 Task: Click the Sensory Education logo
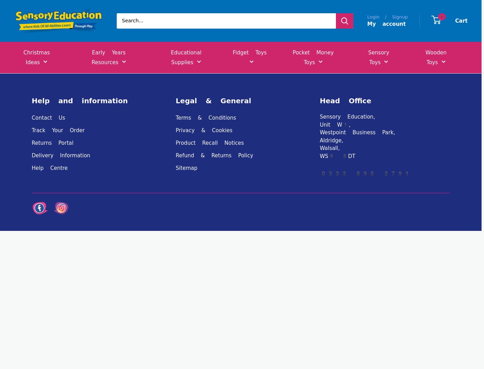[x=59, y=20]
